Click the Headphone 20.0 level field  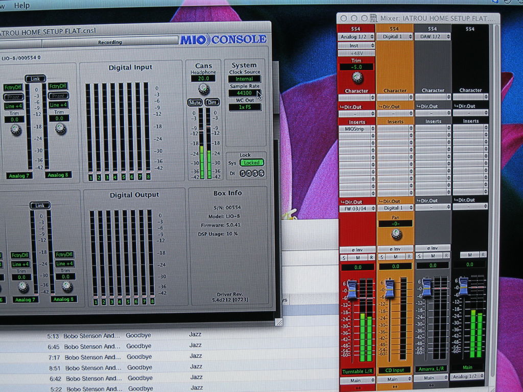(203, 78)
